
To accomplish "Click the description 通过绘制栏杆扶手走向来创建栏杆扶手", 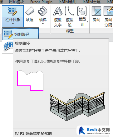I will tap(48, 51).
